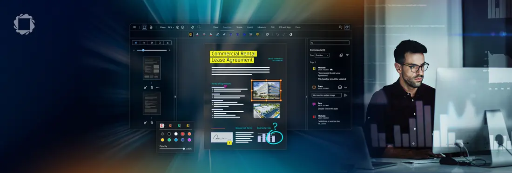Adjust the thumbnail size slider
The height and width of the screenshot is (173, 512).
pos(152,51)
